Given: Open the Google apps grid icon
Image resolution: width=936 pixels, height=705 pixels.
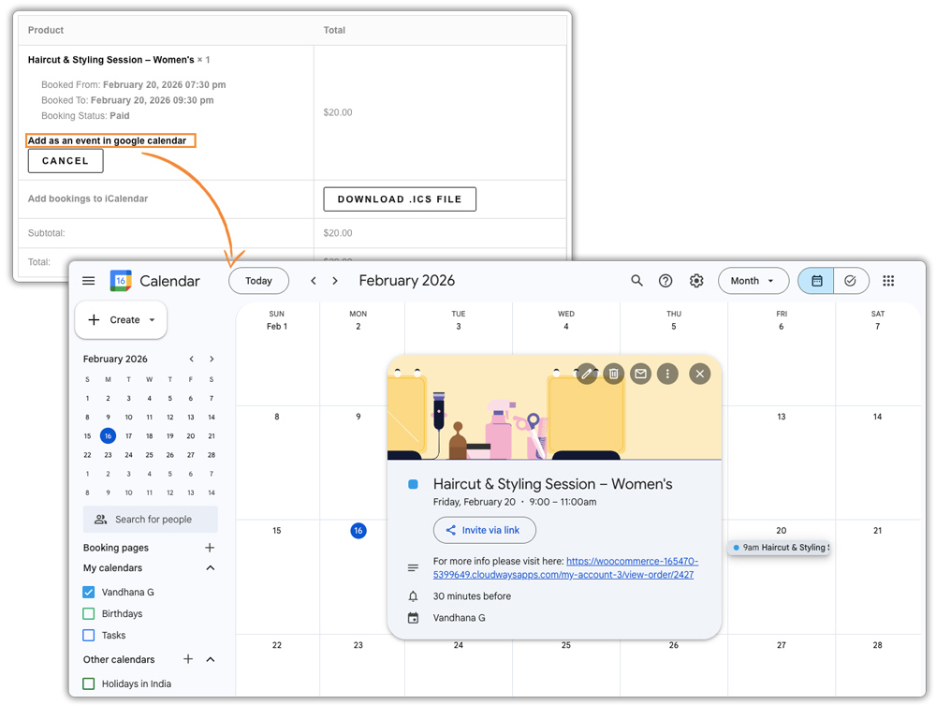Looking at the screenshot, I should [888, 280].
